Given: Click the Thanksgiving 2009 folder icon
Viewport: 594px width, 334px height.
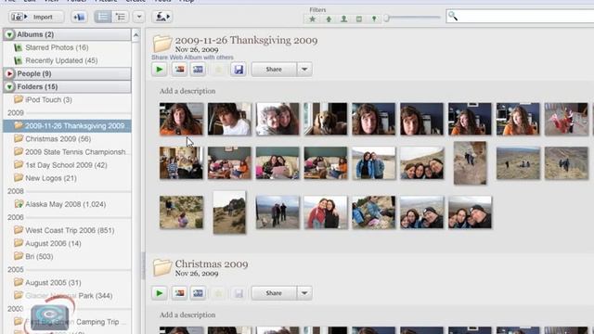Looking at the screenshot, I should 162,44.
